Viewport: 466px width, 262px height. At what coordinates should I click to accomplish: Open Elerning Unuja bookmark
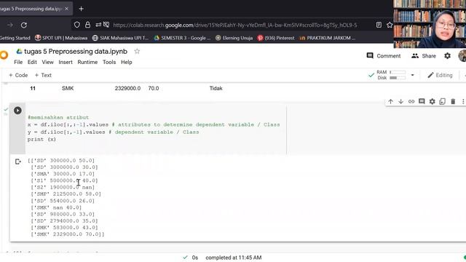(234, 38)
